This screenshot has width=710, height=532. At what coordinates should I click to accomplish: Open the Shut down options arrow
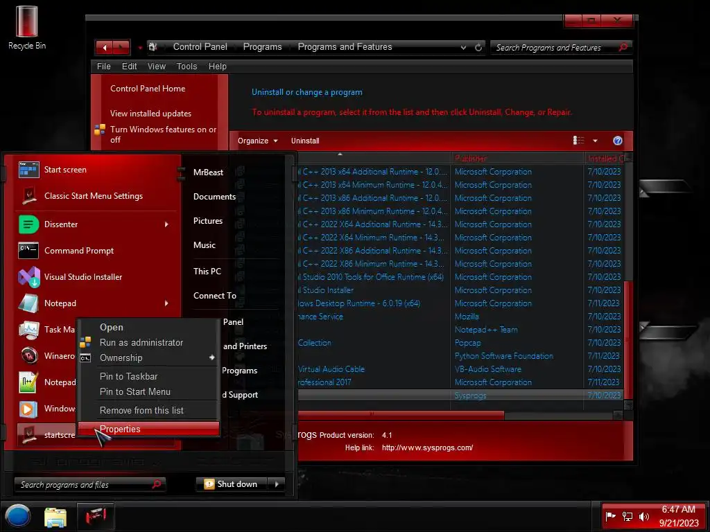click(x=276, y=484)
